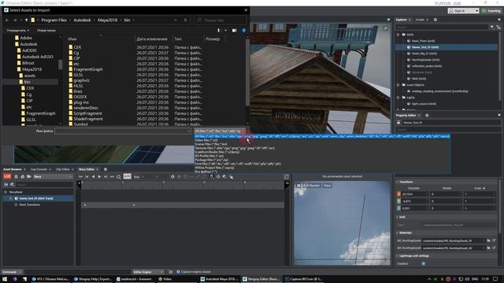Viewport: 504px width, 283px height.
Task: Jump to the story timeline end
Action: 112,177
